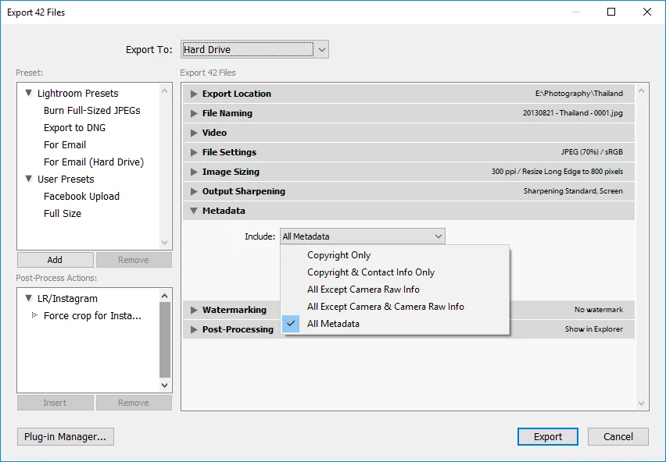666x462 pixels.
Task: Click the Export button
Action: 547,436
